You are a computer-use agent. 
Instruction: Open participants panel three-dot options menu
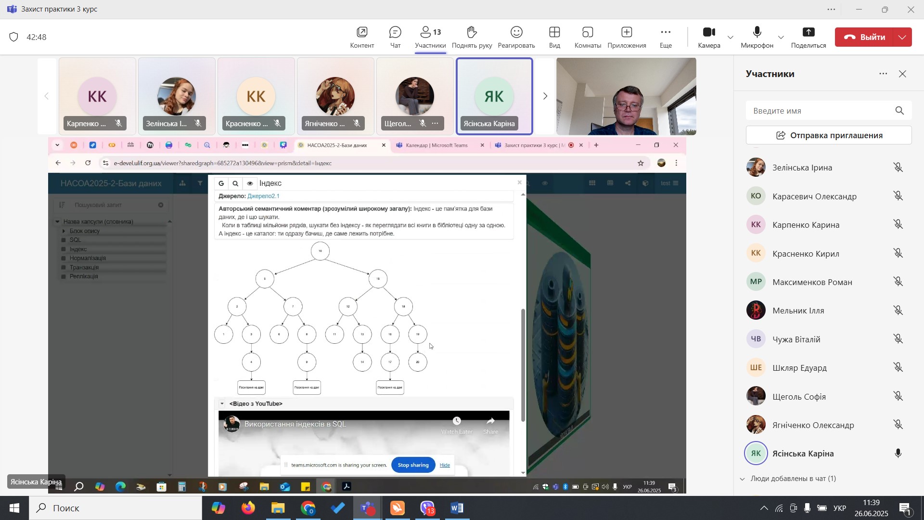click(x=883, y=74)
